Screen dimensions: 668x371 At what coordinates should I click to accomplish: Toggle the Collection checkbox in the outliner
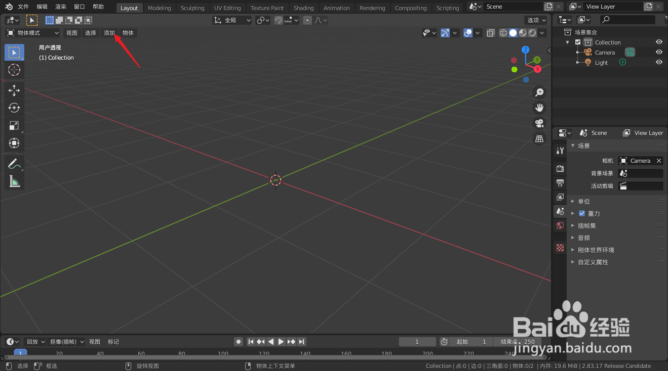pos(578,42)
